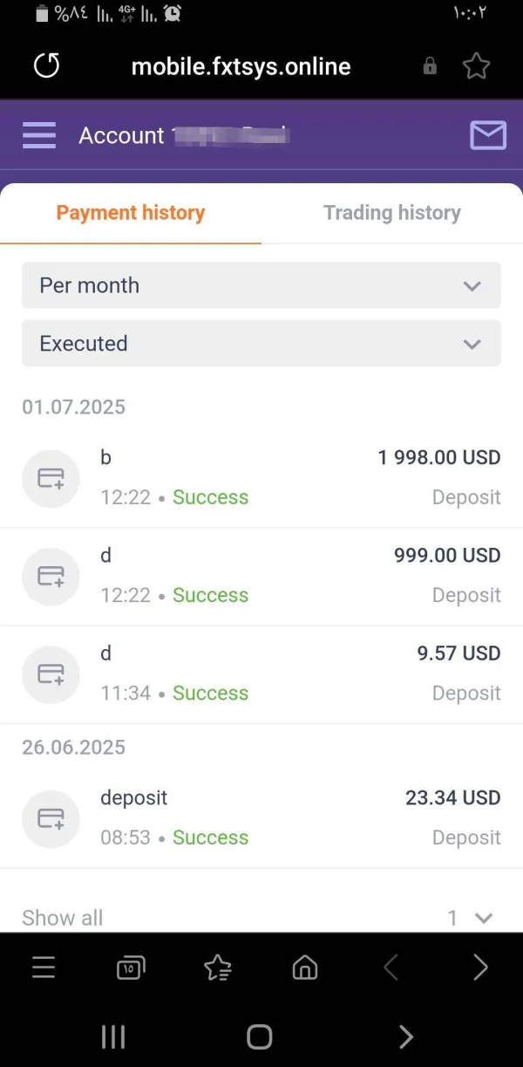Tap the card icon of 1 998.00 USD deposit
This screenshot has height=1067, width=523.
click(51, 478)
